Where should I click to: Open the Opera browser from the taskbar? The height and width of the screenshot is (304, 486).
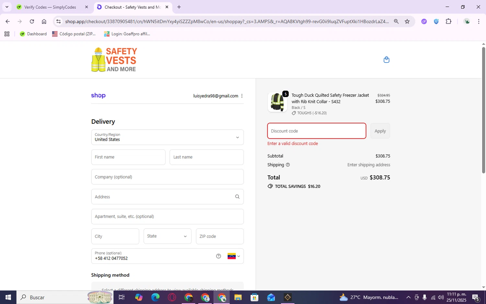(172, 297)
